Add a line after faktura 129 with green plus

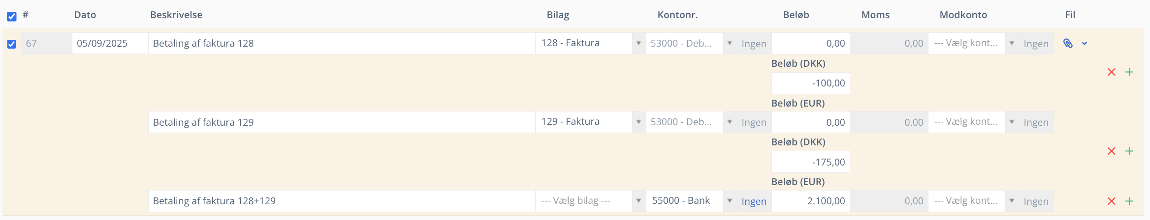pyautogui.click(x=1129, y=151)
